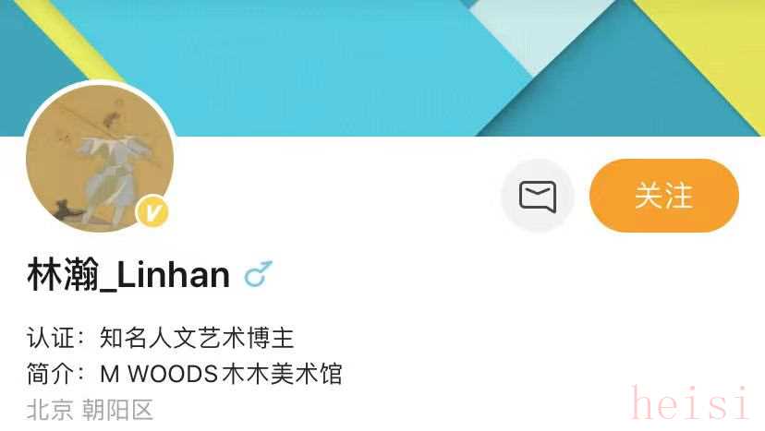Tap the gold V verification badge

[152, 211]
